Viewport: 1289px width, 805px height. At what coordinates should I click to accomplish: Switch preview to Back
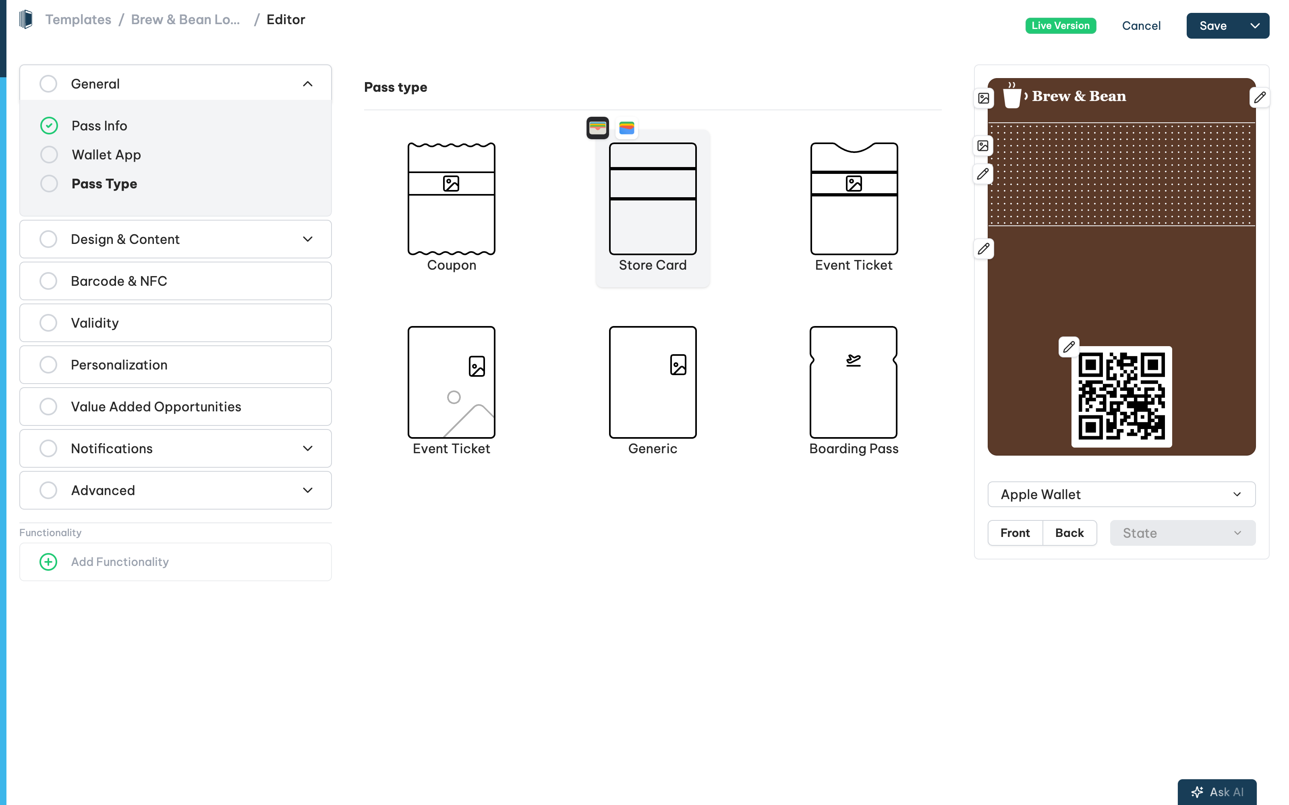1069,533
